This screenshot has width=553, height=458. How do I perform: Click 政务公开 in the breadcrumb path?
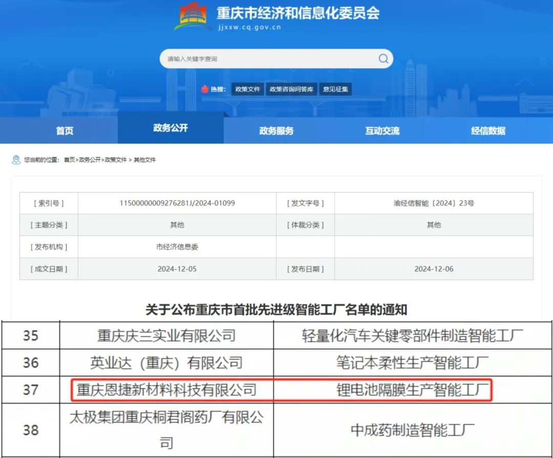coord(90,160)
